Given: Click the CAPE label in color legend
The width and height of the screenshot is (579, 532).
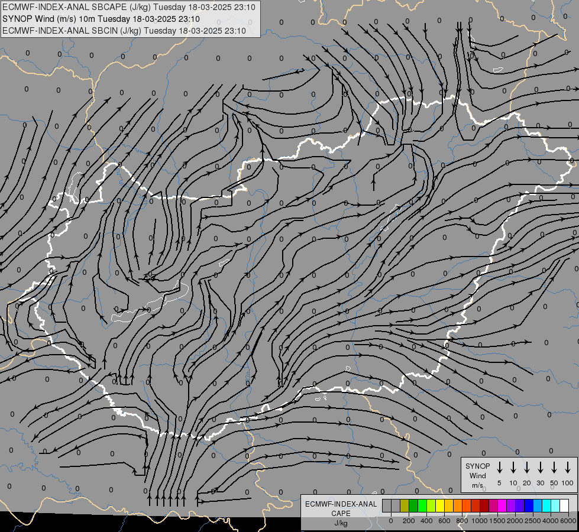Looking at the screenshot, I should [x=341, y=514].
